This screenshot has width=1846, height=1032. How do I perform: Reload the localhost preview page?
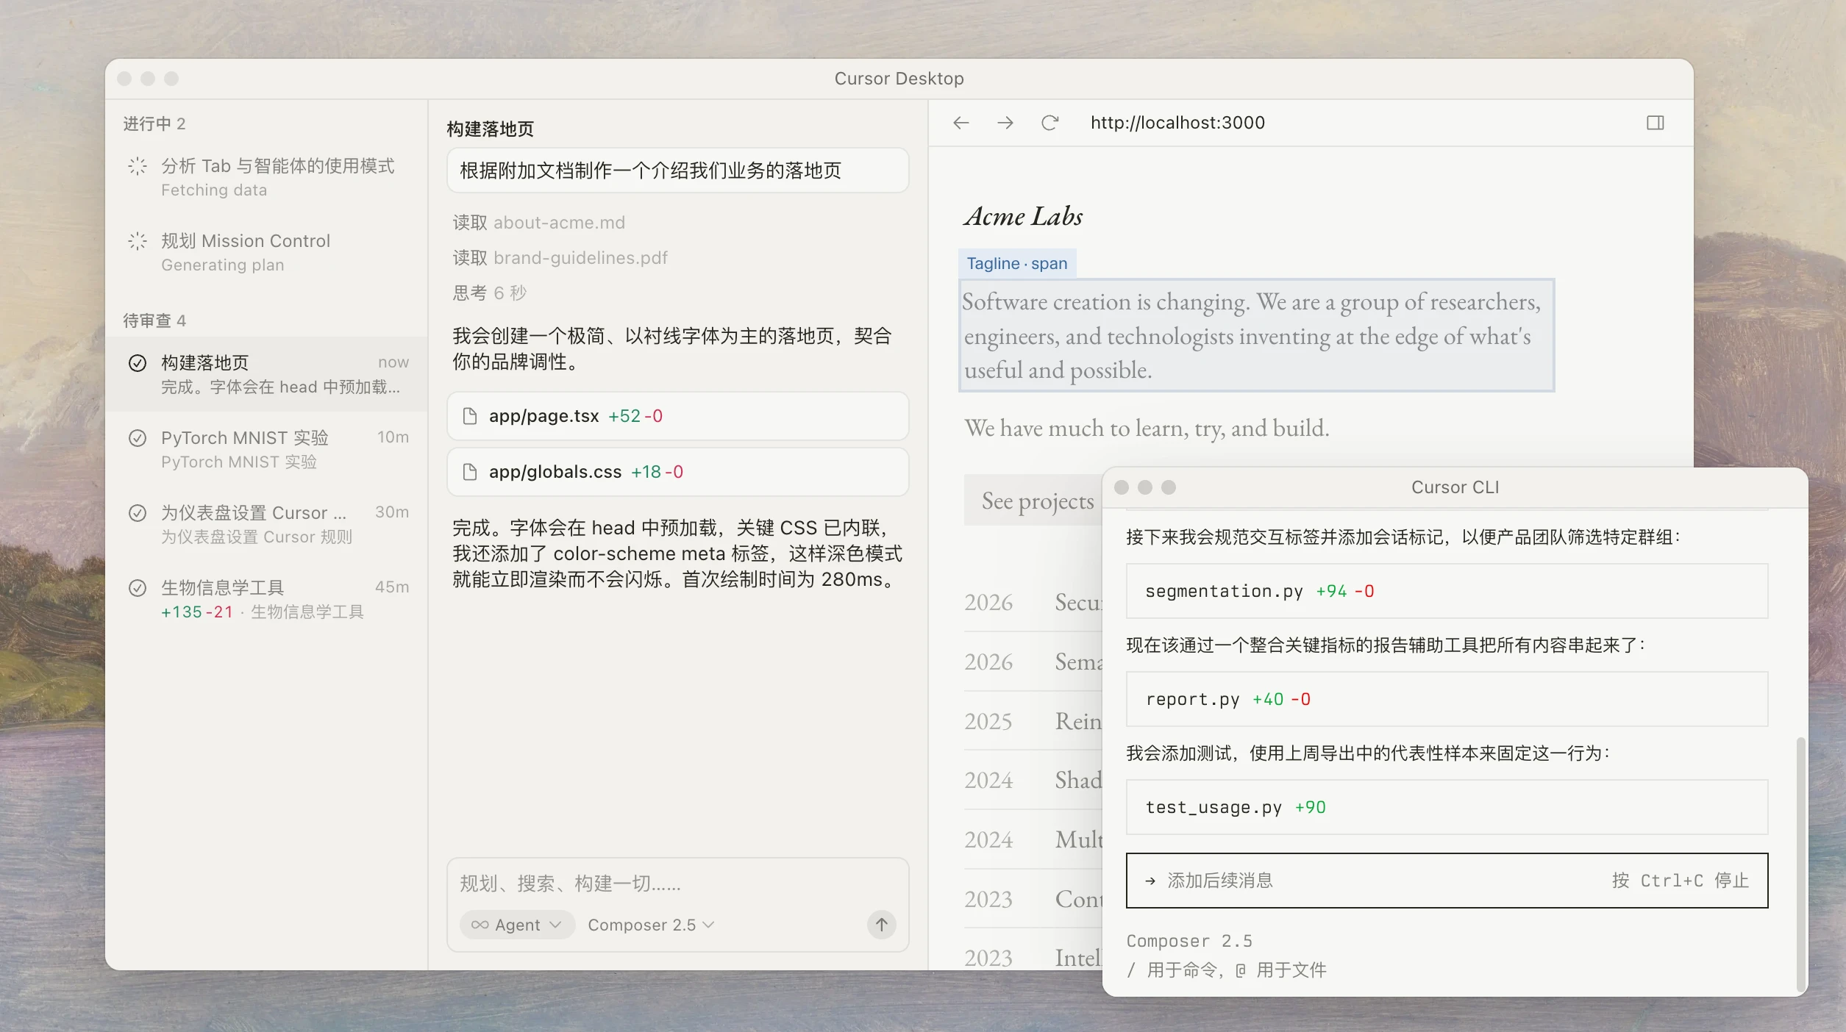pos(1049,123)
